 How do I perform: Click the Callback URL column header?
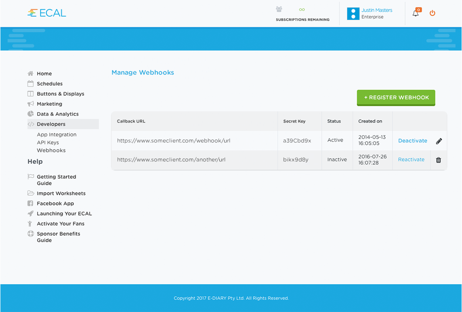coord(131,121)
